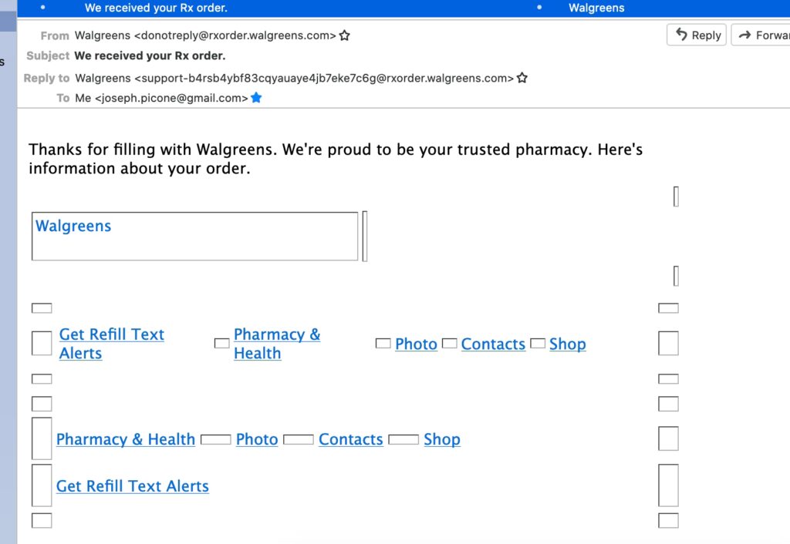
Task: Open the Photo link in the lower link row
Action: tap(257, 439)
